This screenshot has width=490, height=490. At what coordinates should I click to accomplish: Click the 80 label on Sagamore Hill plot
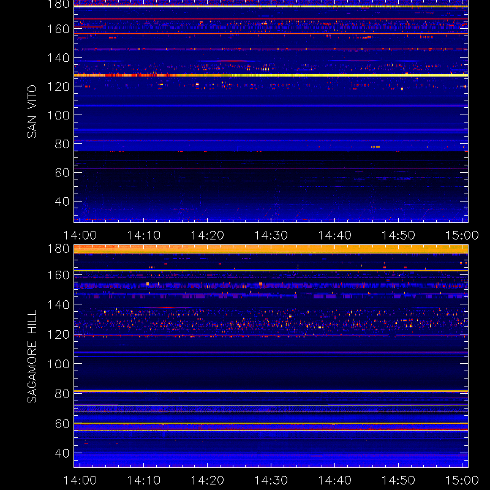point(62,394)
